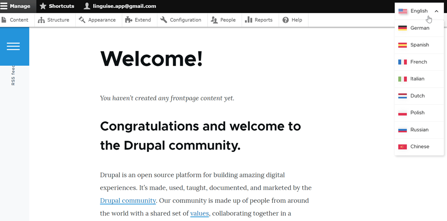Follow the values link

click(200, 213)
